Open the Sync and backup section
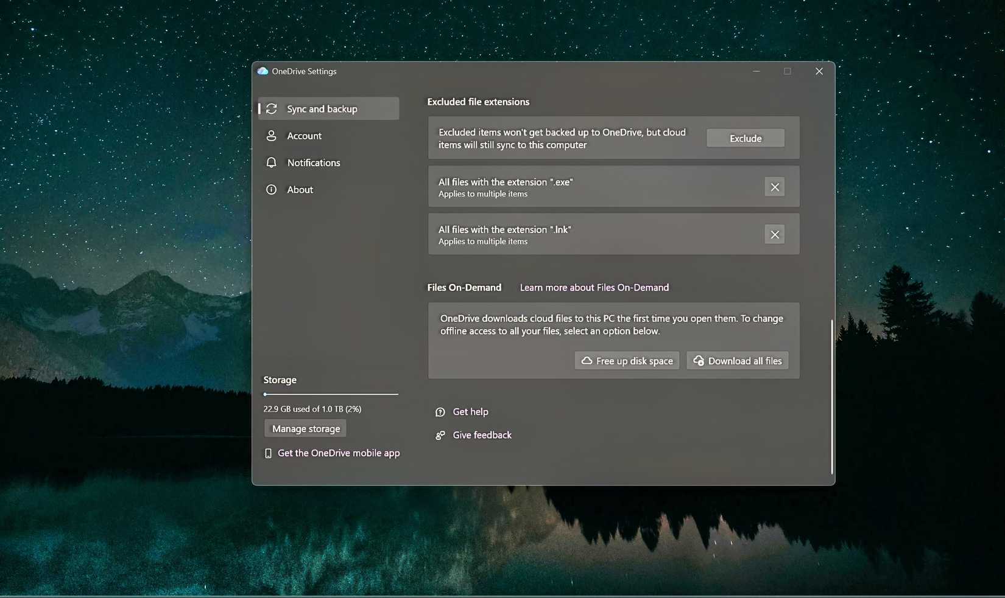Viewport: 1005px width, 598px height. (x=329, y=109)
